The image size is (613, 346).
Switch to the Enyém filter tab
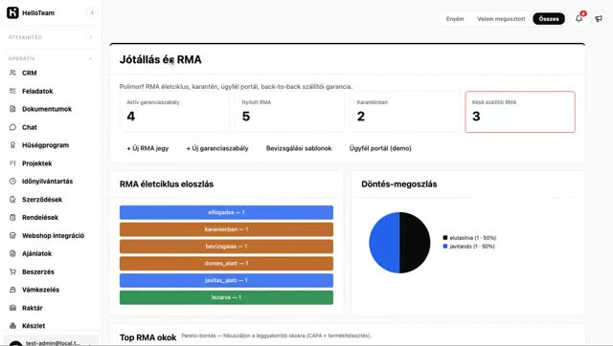tap(455, 19)
